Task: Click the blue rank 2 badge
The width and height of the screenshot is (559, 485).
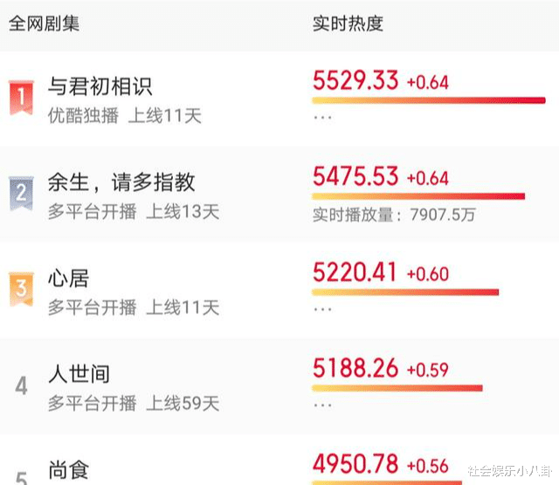Action: 21,194
